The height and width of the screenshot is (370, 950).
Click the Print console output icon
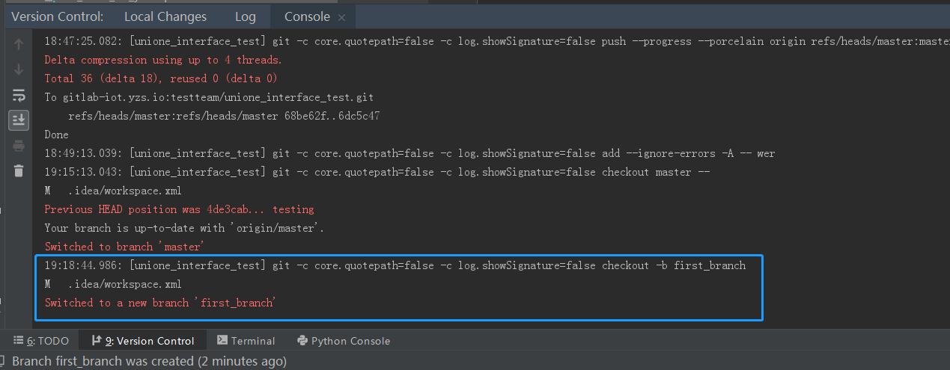coord(19,146)
